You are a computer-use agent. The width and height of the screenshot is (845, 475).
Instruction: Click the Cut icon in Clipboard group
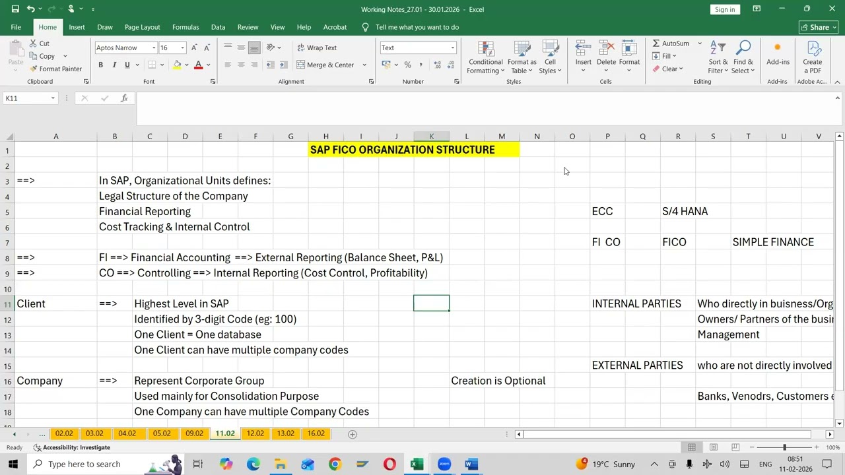coord(33,44)
